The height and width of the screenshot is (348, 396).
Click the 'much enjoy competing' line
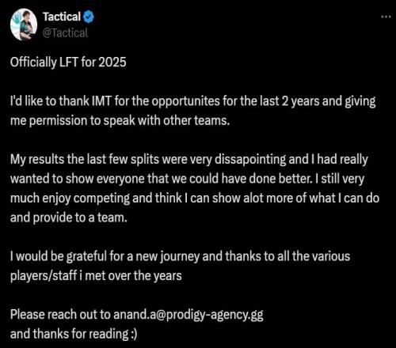pos(195,199)
